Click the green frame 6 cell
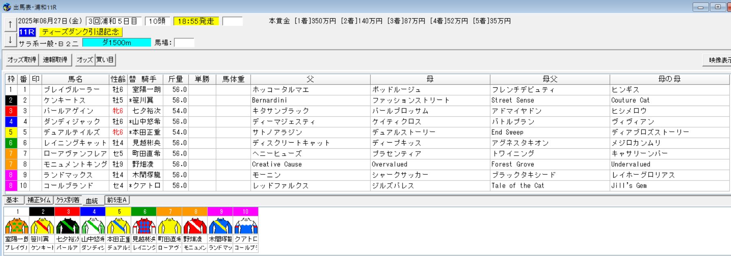731x256 pixels. point(11,143)
